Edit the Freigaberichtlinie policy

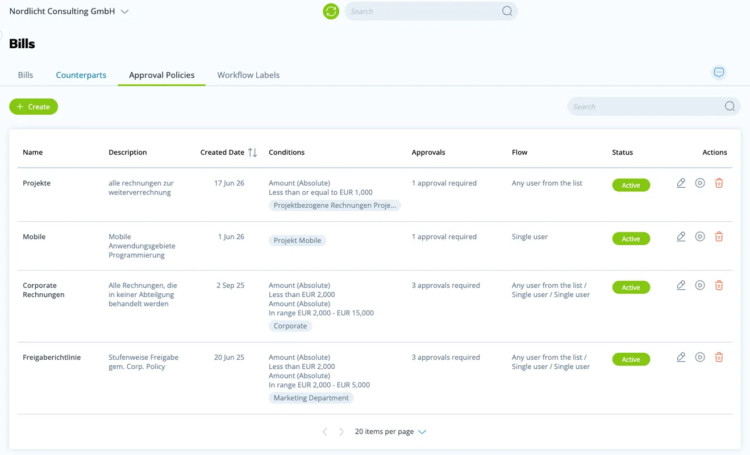681,357
